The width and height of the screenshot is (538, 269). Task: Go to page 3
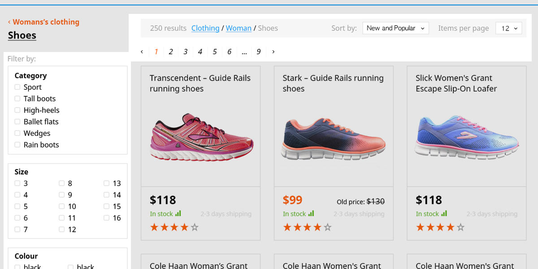185,52
